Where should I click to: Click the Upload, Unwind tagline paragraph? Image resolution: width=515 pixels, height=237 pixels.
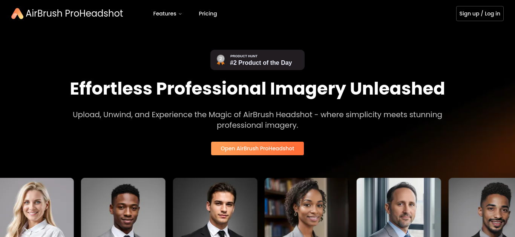(257, 120)
